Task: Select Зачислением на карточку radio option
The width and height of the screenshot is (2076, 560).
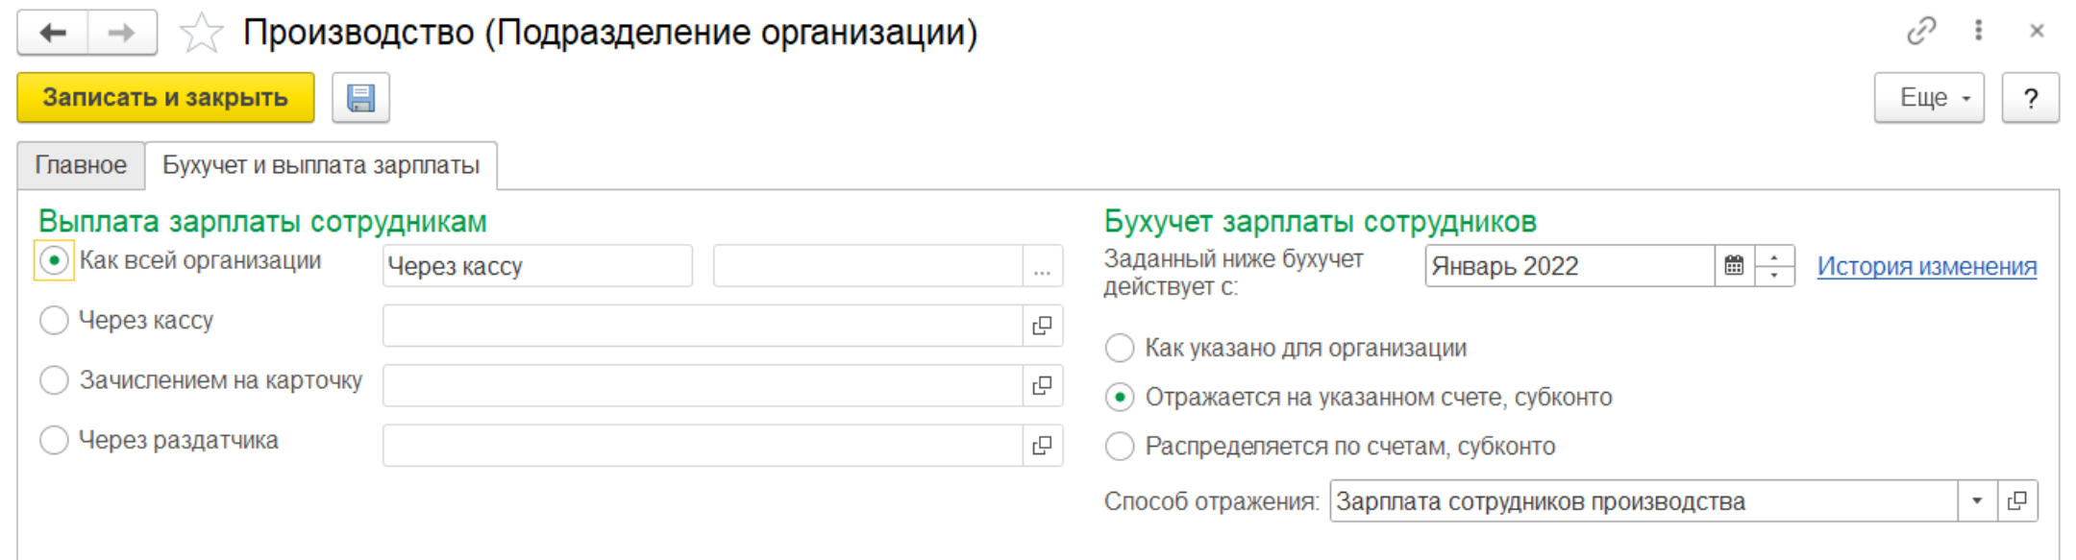Action: 54,380
